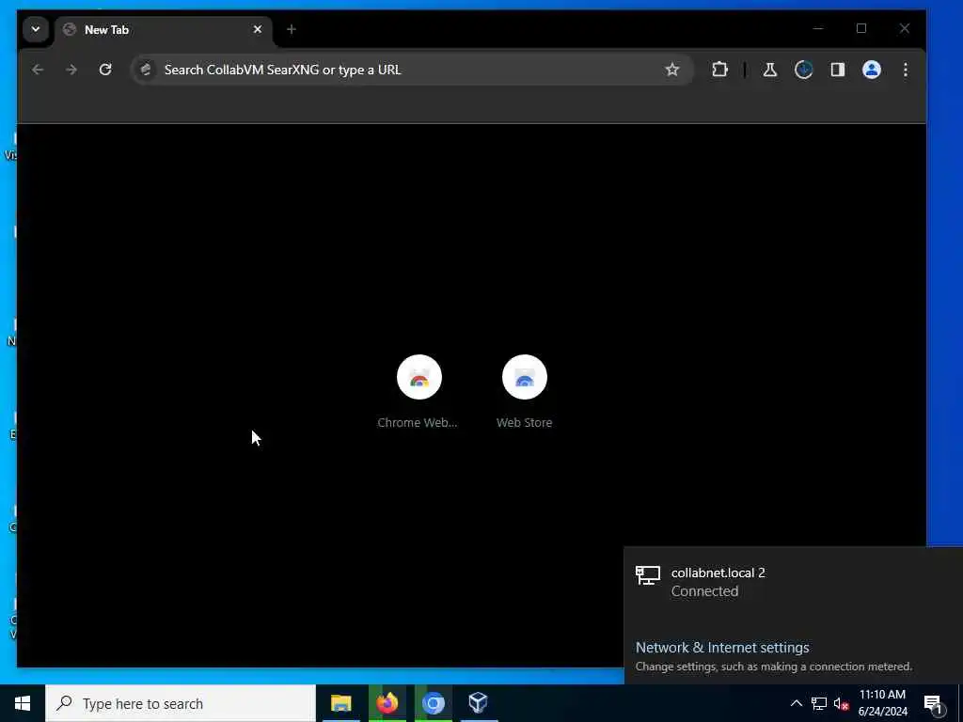Click the network tray icon
Viewport: 963px width, 722px height.
[x=819, y=703]
